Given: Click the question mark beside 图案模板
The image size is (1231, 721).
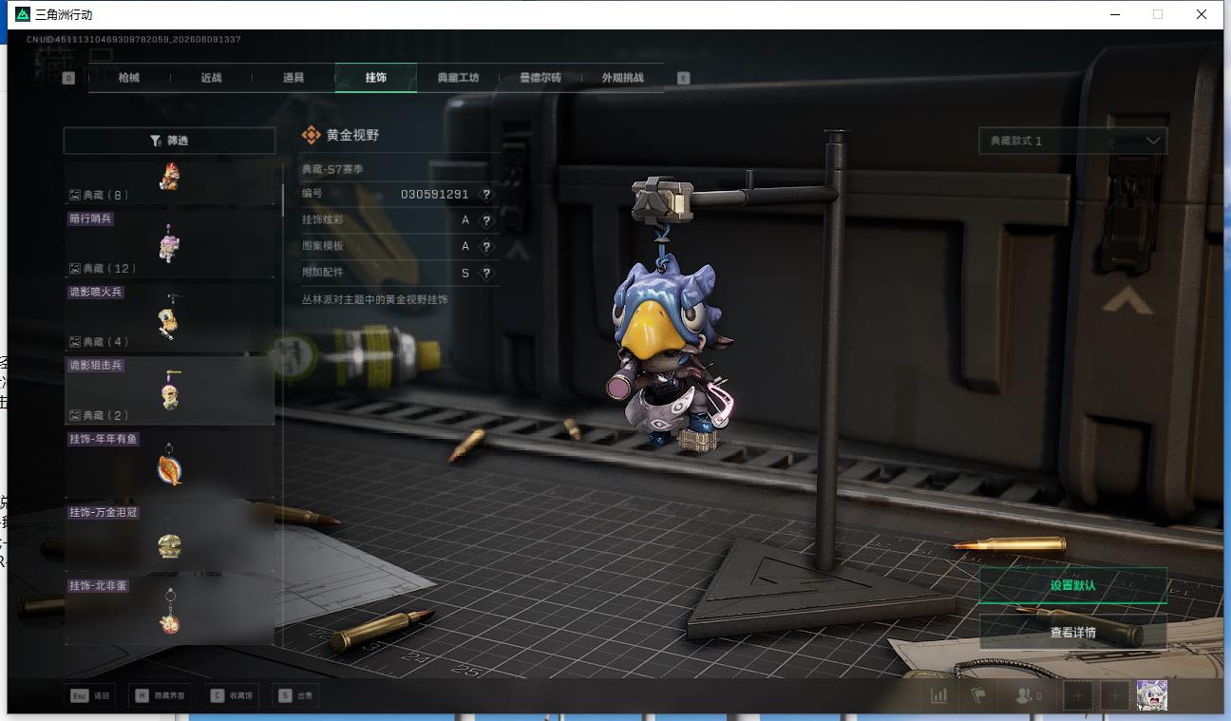Looking at the screenshot, I should (486, 246).
